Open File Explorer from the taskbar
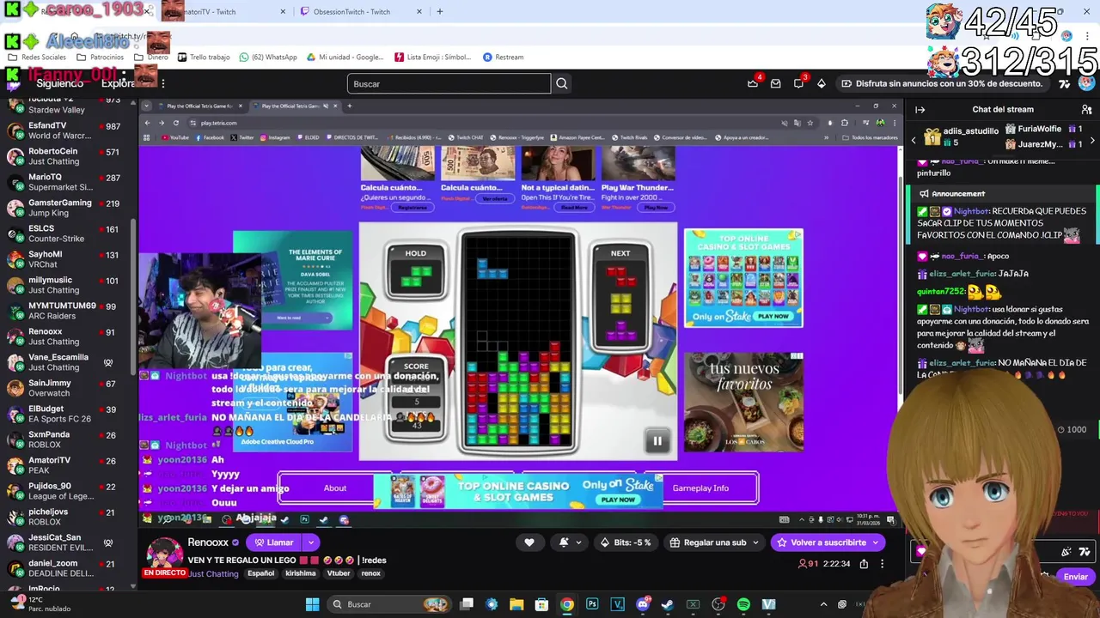This screenshot has width=1100, height=618. pyautogui.click(x=516, y=604)
